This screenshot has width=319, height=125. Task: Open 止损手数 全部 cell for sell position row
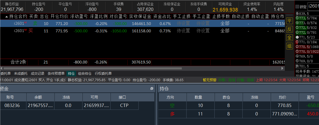click(225, 23)
